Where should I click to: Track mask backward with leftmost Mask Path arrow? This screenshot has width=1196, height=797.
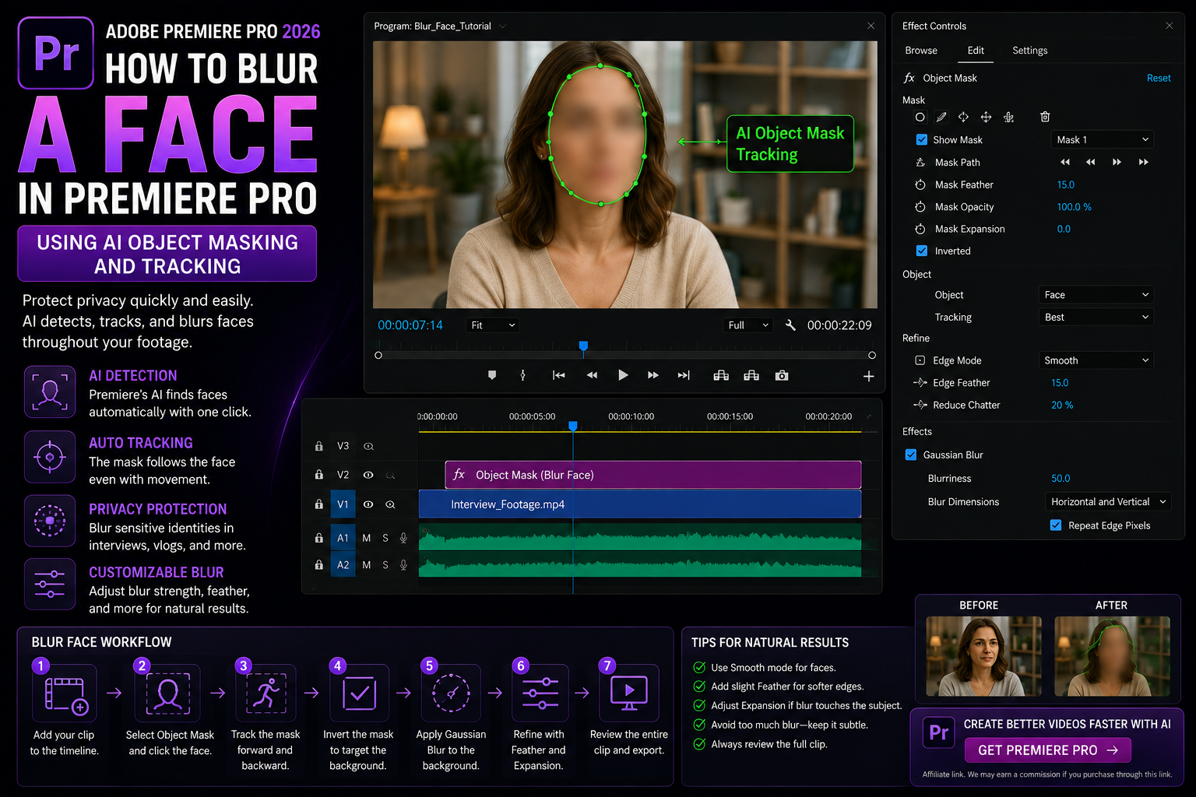click(x=1065, y=162)
